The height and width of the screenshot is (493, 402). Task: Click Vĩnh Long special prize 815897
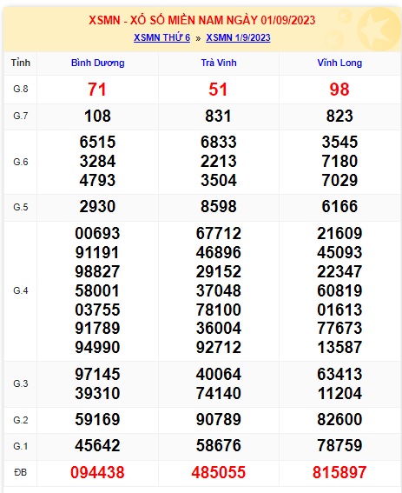339,472
